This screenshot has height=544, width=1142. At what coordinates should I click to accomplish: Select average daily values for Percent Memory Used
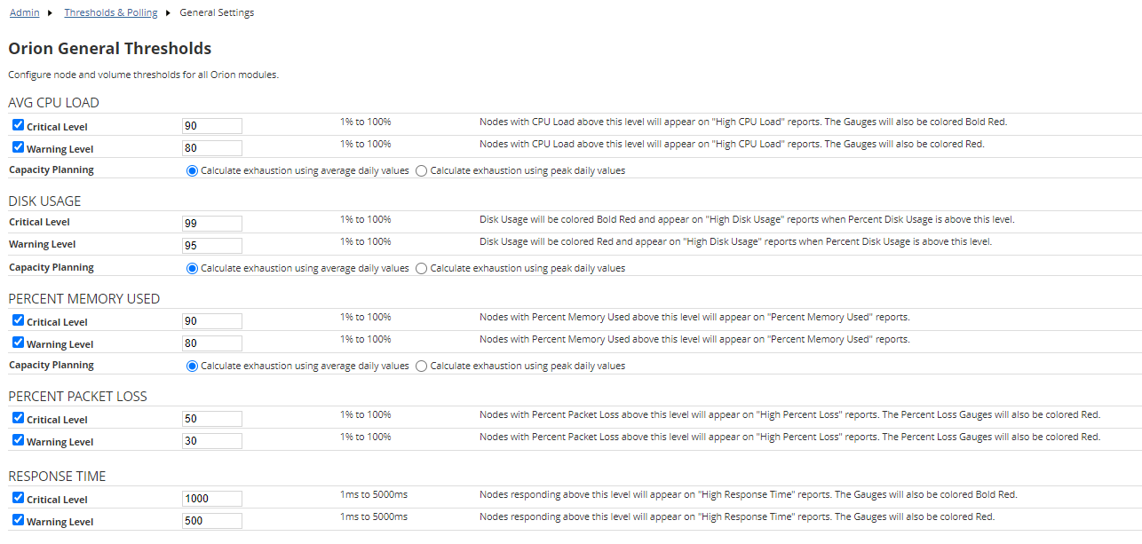point(192,366)
